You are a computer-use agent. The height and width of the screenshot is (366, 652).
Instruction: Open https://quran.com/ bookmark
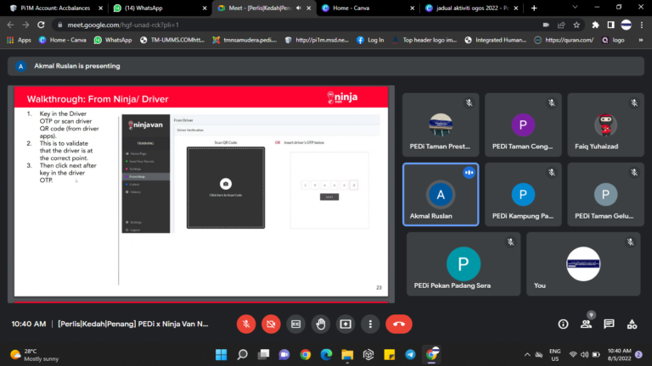(564, 40)
